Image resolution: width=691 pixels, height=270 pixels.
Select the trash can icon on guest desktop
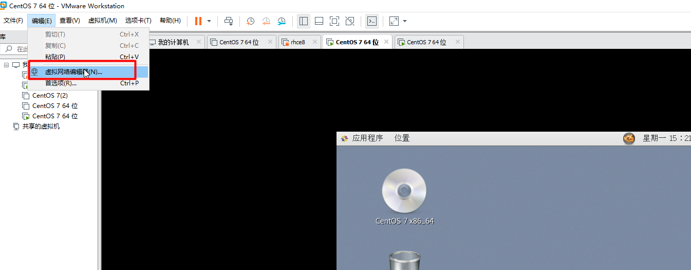coord(404,260)
